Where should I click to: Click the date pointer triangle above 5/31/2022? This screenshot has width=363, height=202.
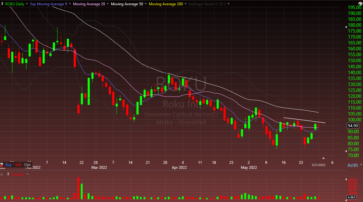point(324,158)
